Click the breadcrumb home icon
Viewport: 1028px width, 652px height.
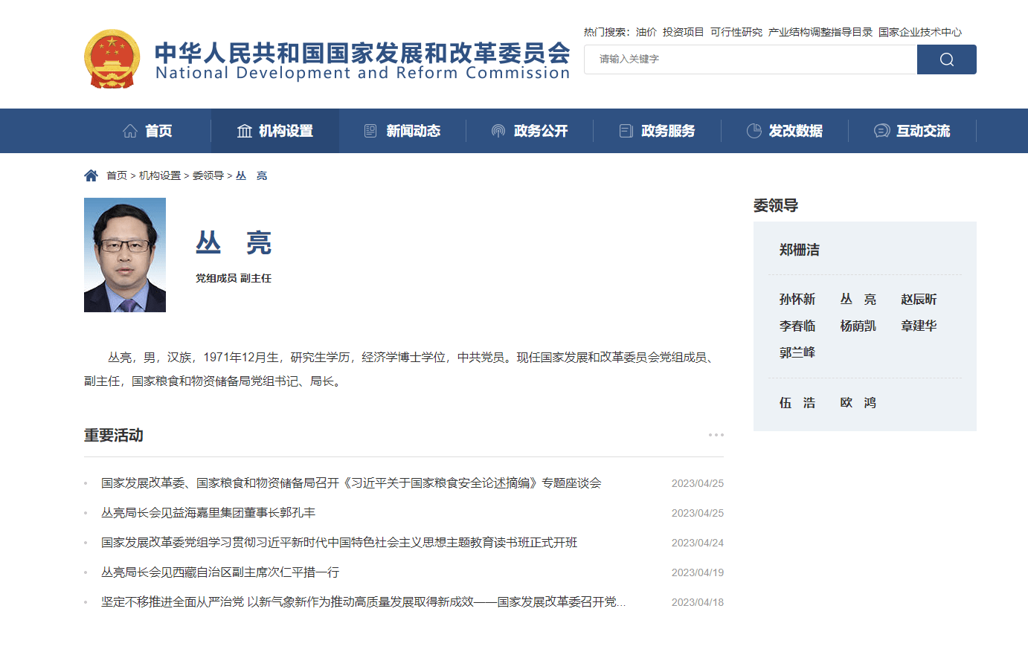[x=91, y=175]
